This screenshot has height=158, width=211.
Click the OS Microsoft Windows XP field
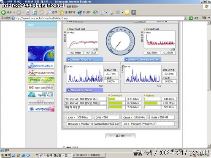[149, 124]
